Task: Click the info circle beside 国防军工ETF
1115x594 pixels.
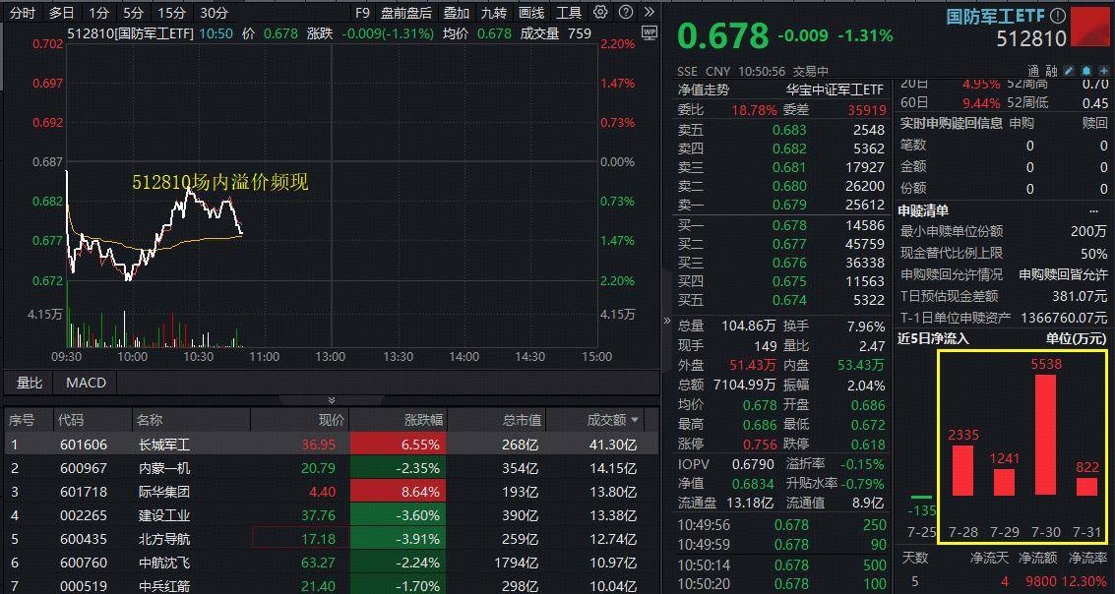Action: click(x=1057, y=16)
